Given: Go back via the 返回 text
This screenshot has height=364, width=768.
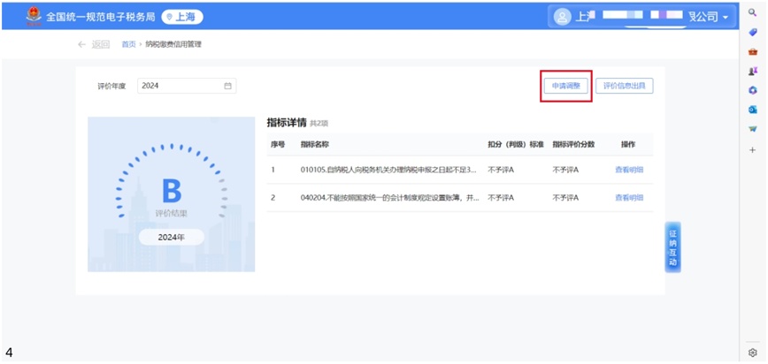Looking at the screenshot, I should click(101, 44).
